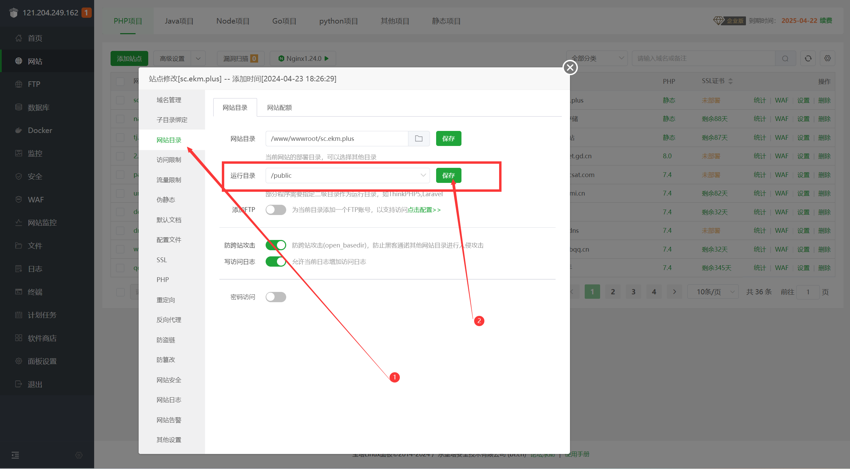Image resolution: width=850 pixels, height=469 pixels.
Task: Open the 伪静态 menu item
Action: [x=166, y=200]
